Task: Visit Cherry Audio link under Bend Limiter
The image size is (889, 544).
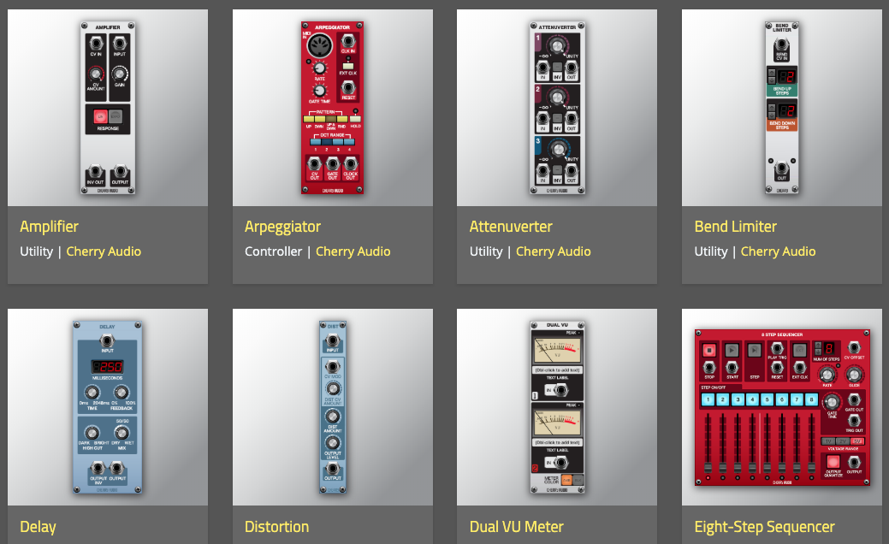Action: pyautogui.click(x=778, y=251)
